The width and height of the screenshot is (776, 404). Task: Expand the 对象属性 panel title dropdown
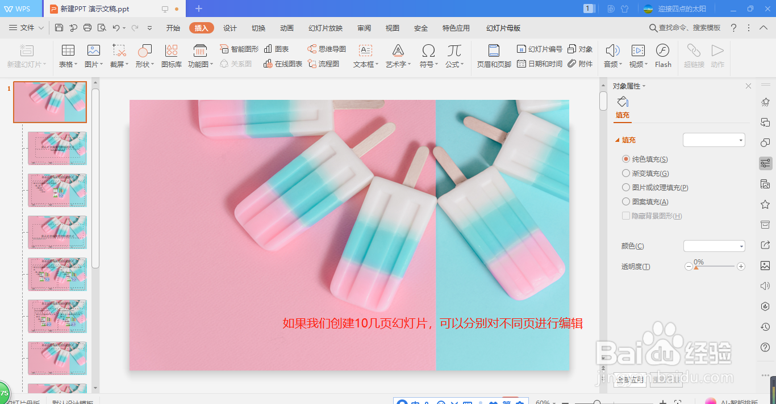click(x=644, y=86)
